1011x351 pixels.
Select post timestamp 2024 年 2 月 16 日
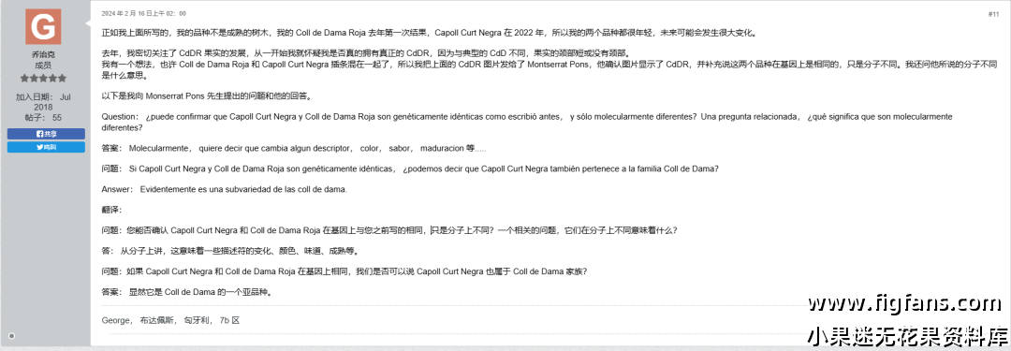coord(144,13)
